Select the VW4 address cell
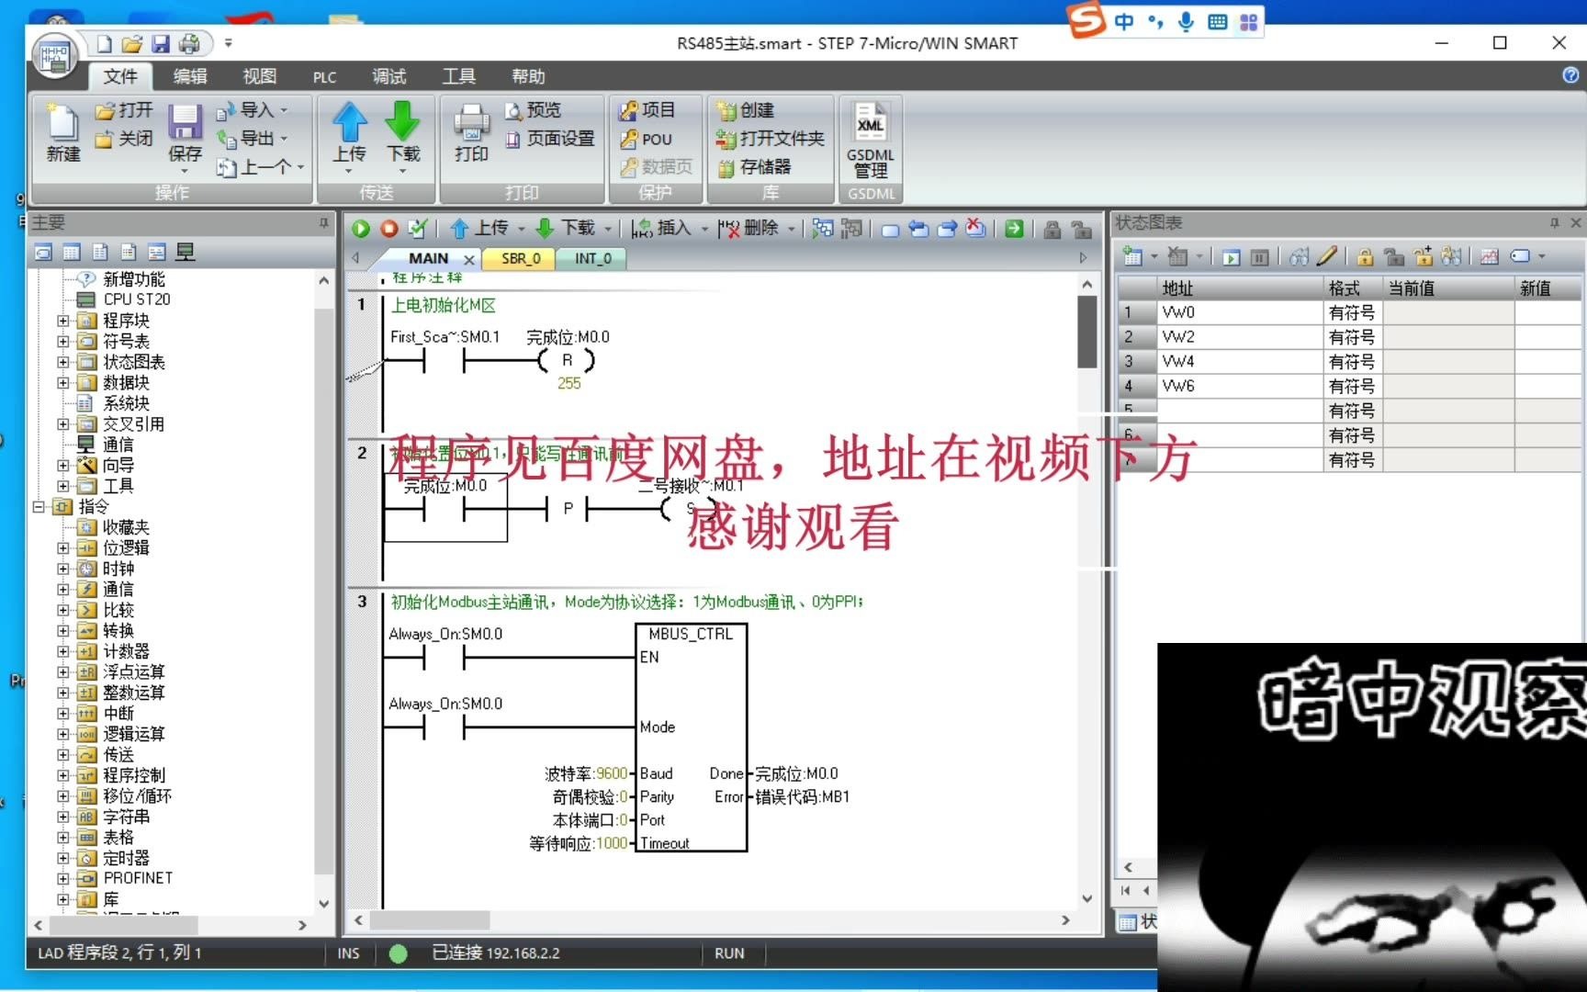The width and height of the screenshot is (1587, 992). [1239, 361]
